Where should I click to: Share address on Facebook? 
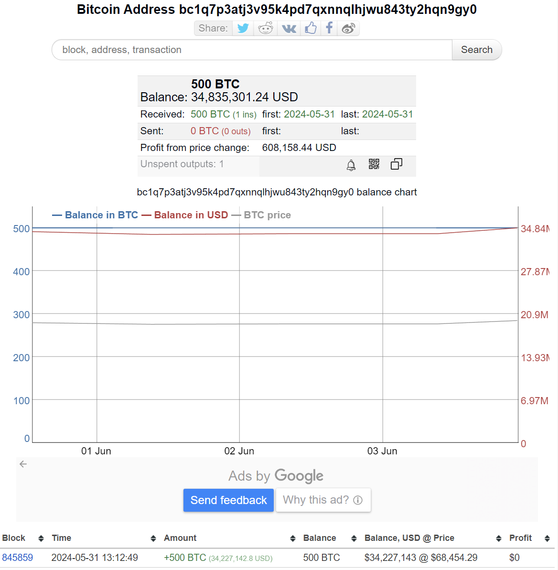click(x=329, y=29)
